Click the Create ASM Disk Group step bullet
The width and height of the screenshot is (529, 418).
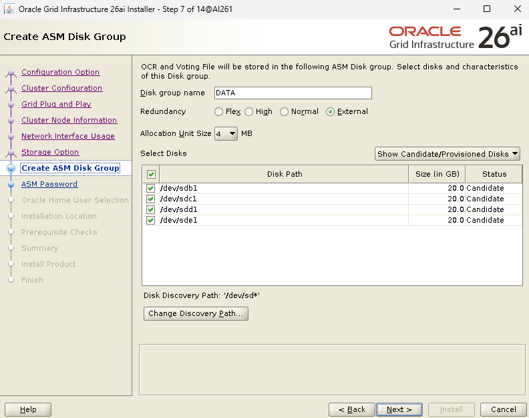[x=11, y=169]
